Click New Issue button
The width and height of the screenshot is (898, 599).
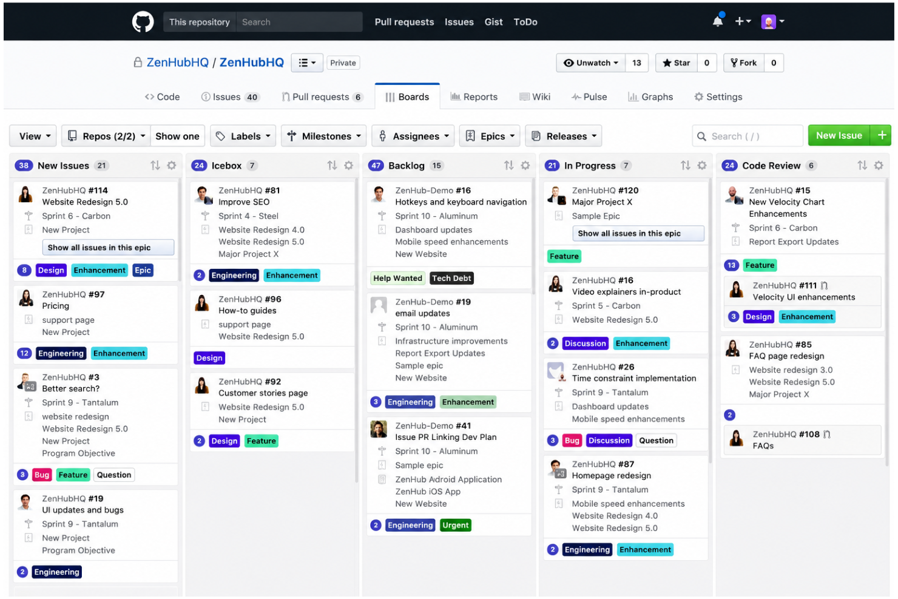839,135
